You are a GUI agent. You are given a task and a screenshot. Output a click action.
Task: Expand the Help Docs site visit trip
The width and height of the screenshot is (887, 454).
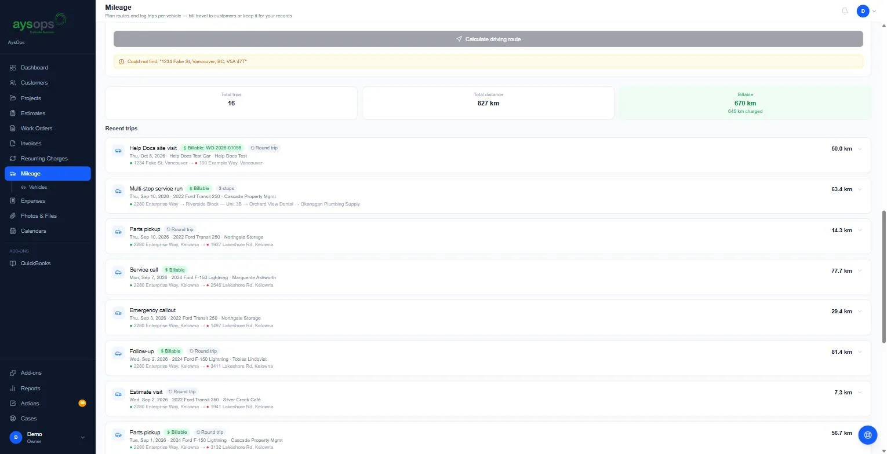[x=860, y=149]
